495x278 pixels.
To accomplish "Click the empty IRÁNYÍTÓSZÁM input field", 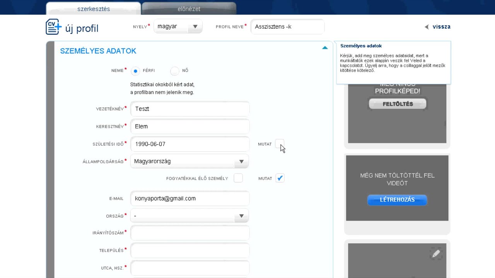I will [x=190, y=233].
